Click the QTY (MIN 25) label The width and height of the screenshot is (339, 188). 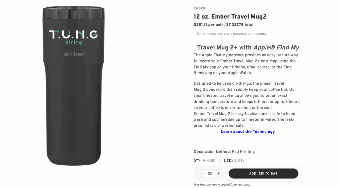coord(205,161)
